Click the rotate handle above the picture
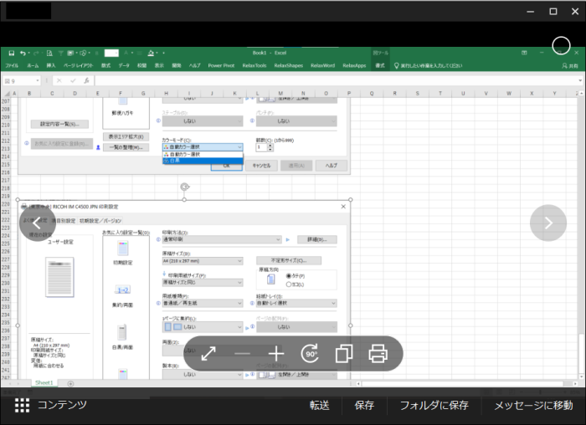 click(x=185, y=187)
